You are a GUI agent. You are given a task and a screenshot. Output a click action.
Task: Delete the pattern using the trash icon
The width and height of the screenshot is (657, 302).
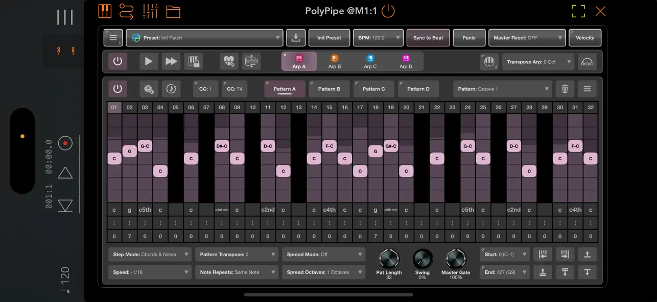pos(565,88)
